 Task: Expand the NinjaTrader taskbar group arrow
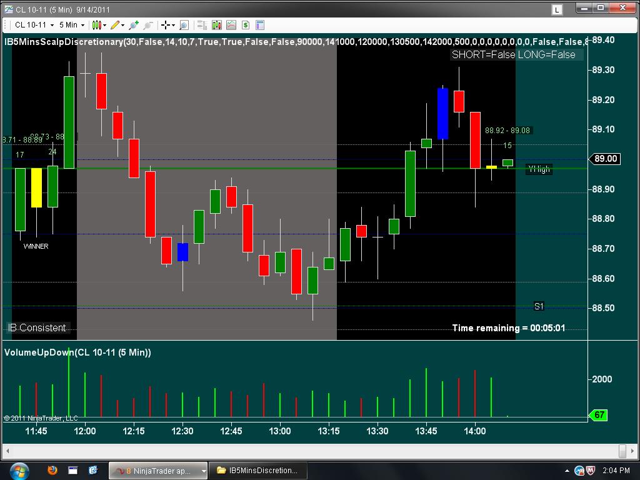(x=204, y=471)
